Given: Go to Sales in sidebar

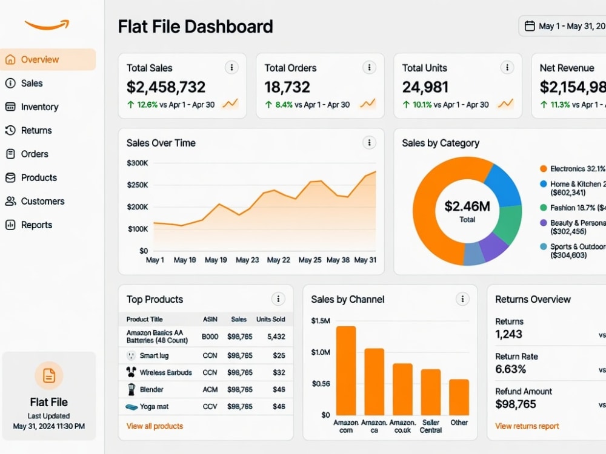Looking at the screenshot, I should click(x=32, y=83).
